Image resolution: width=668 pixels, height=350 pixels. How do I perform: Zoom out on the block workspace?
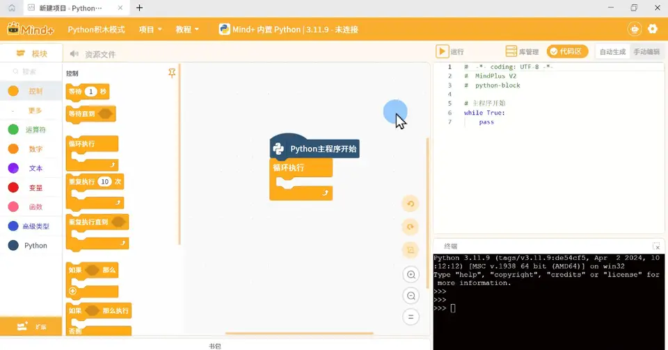point(411,296)
